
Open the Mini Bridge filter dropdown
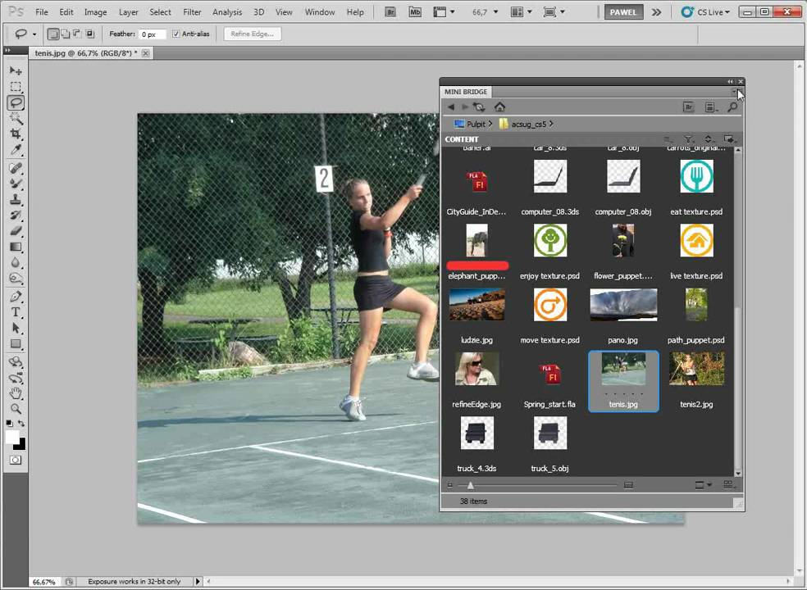pos(689,139)
